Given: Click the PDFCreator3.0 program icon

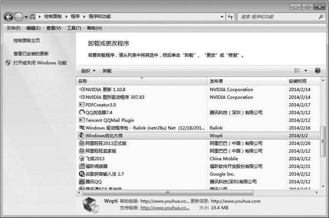Looking at the screenshot, I should coord(81,105).
